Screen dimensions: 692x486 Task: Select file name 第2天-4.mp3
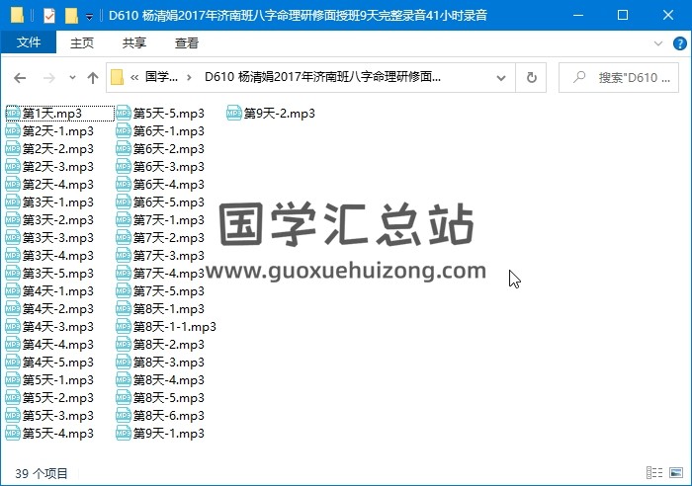pyautogui.click(x=57, y=185)
